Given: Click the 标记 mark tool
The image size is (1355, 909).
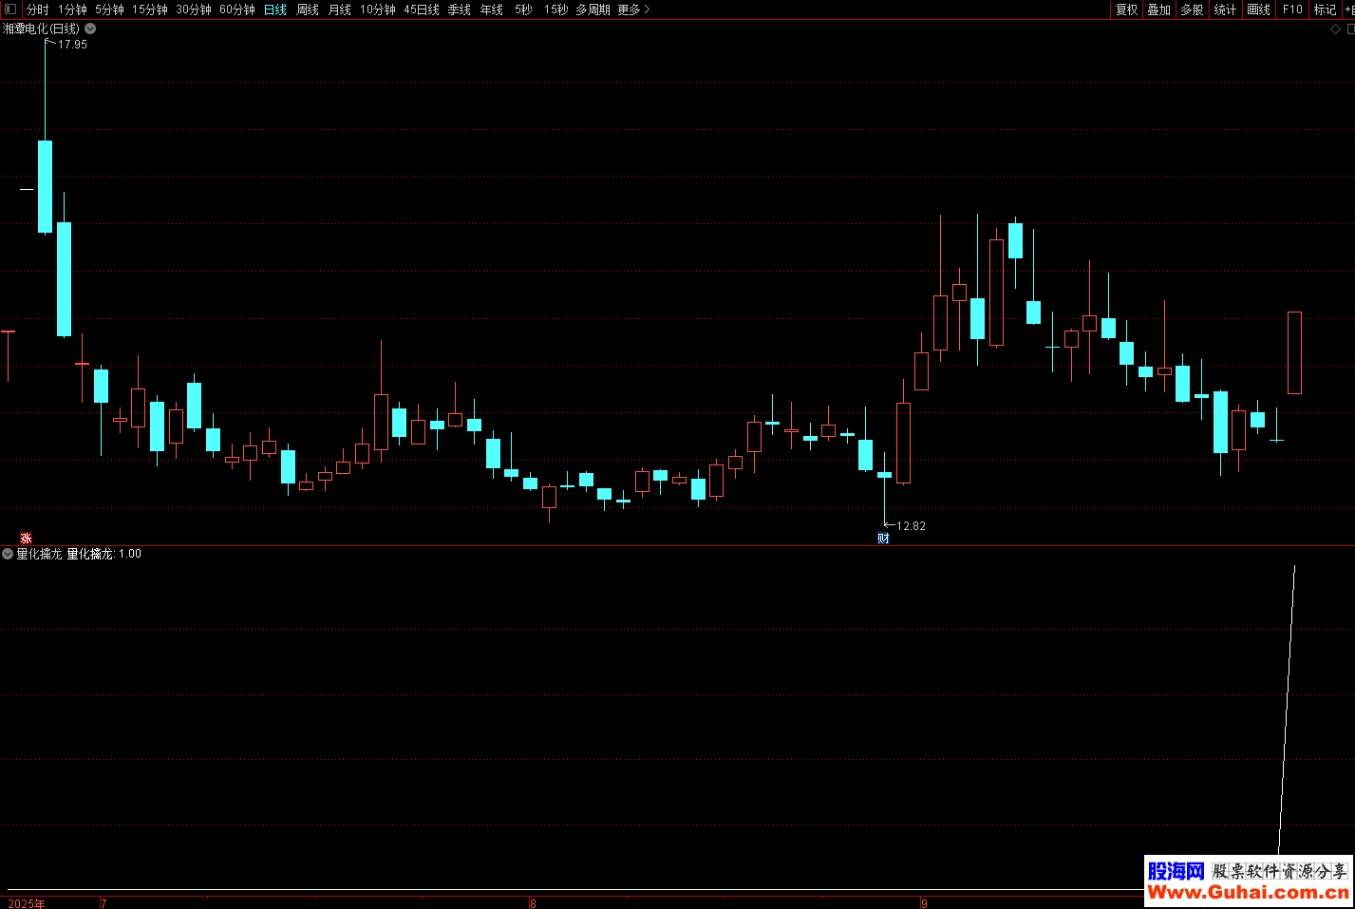Looking at the screenshot, I should tap(1325, 9).
